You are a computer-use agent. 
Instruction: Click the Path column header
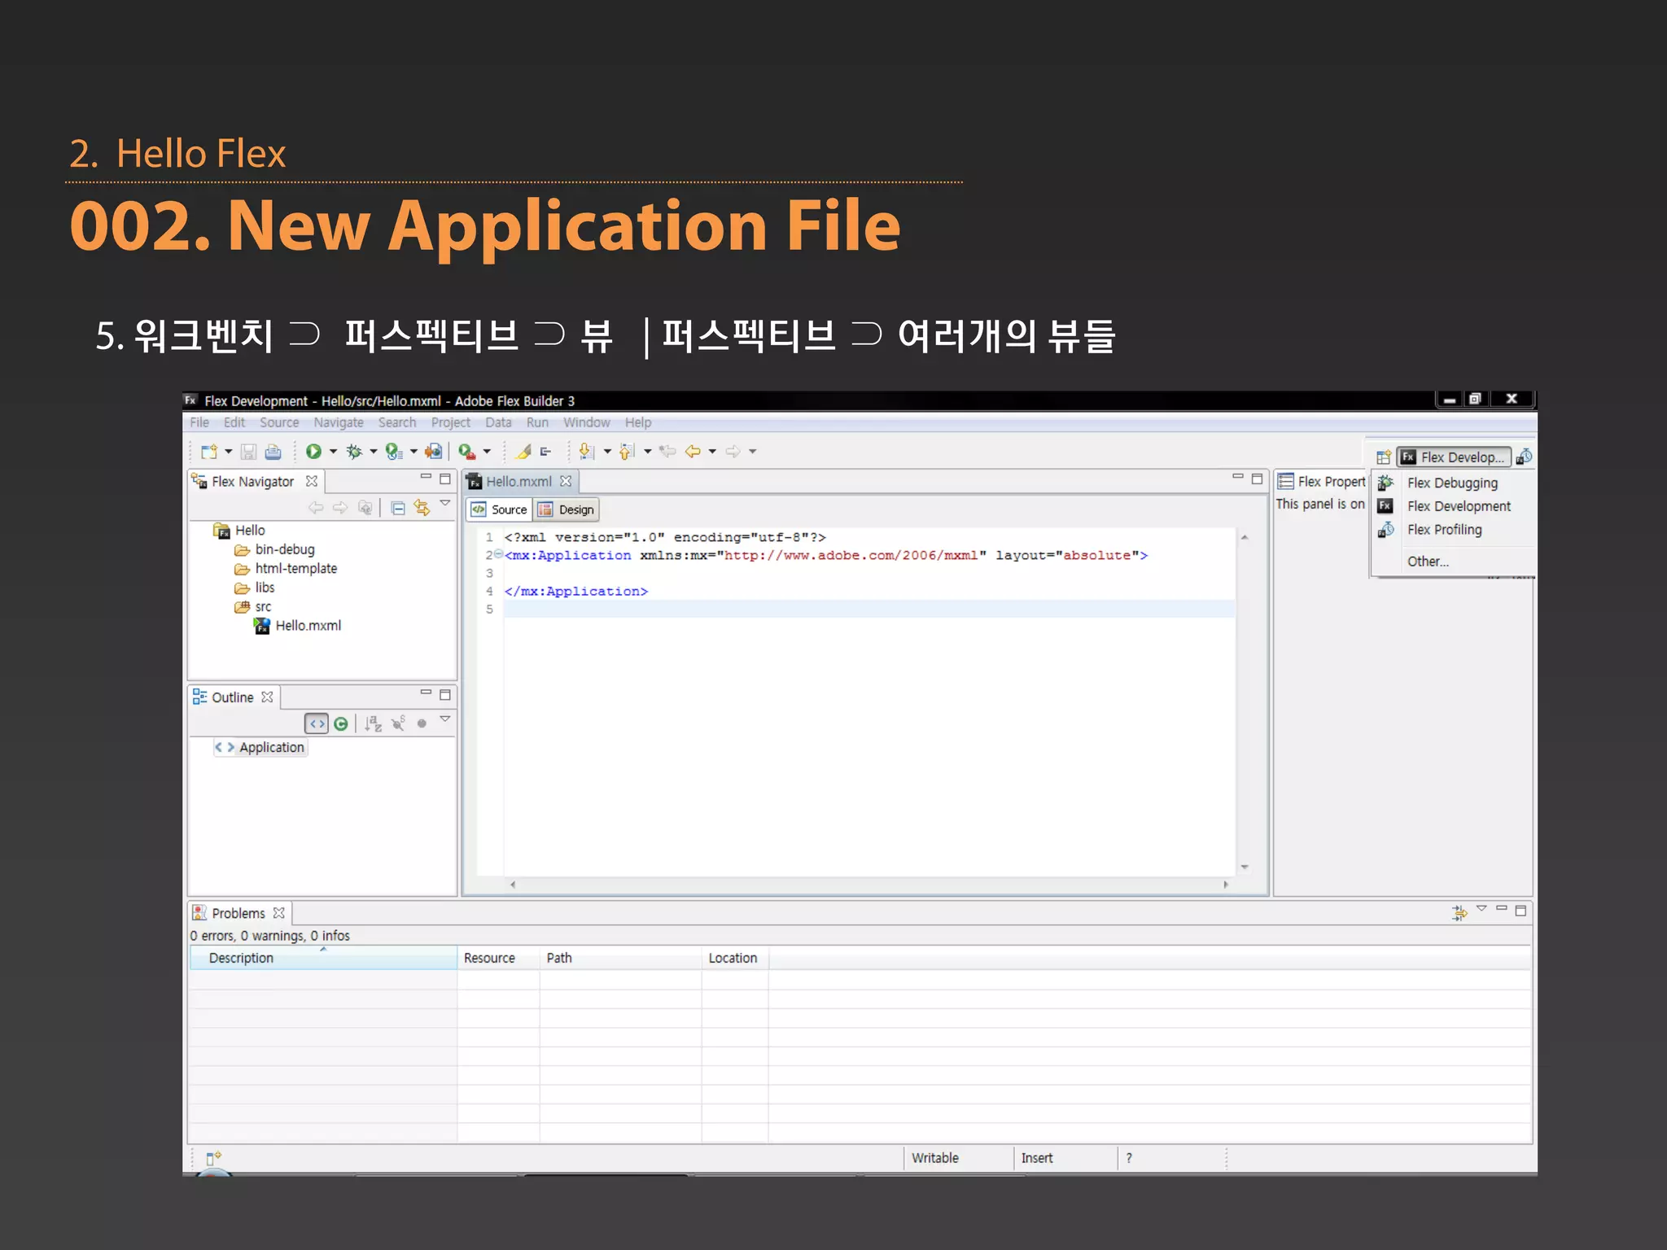(x=620, y=958)
